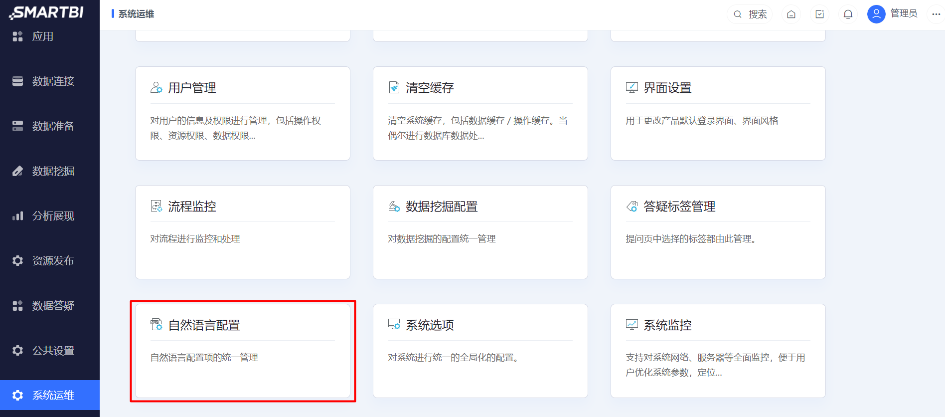The width and height of the screenshot is (945, 417).
Task: Click the 管理员 username label
Action: pyautogui.click(x=904, y=14)
